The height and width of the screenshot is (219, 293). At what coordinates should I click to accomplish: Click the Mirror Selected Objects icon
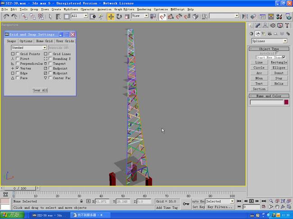tap(245, 17)
